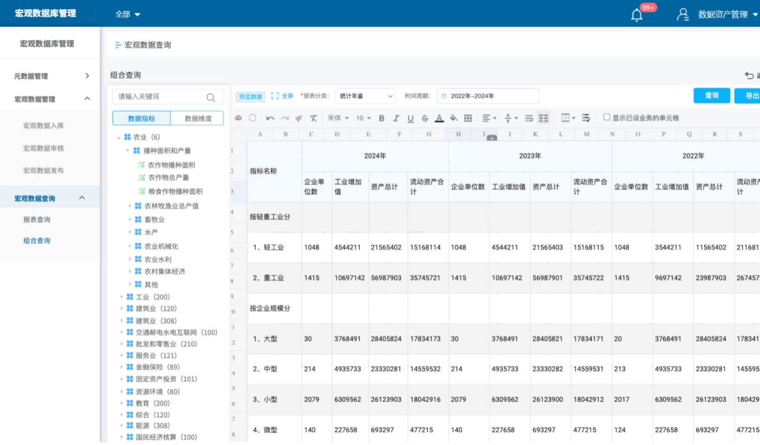Click the blue 查询 button
Viewport: 760px width, 445px height.
[x=711, y=96]
